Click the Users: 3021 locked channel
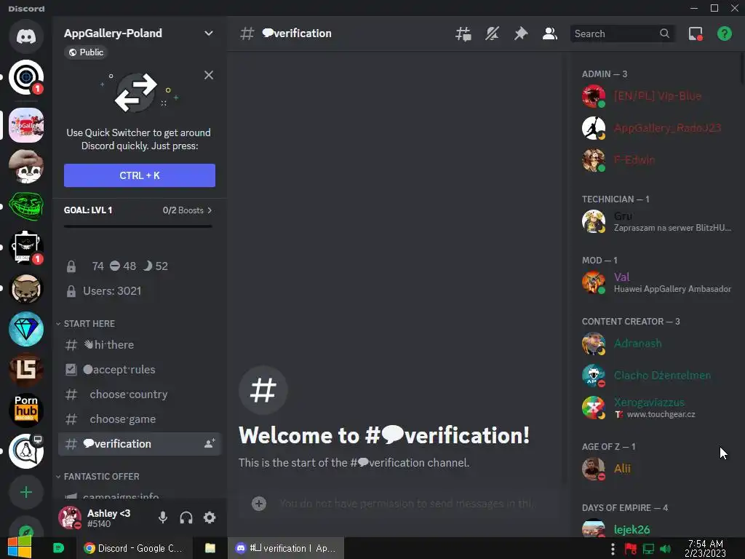 [139, 291]
